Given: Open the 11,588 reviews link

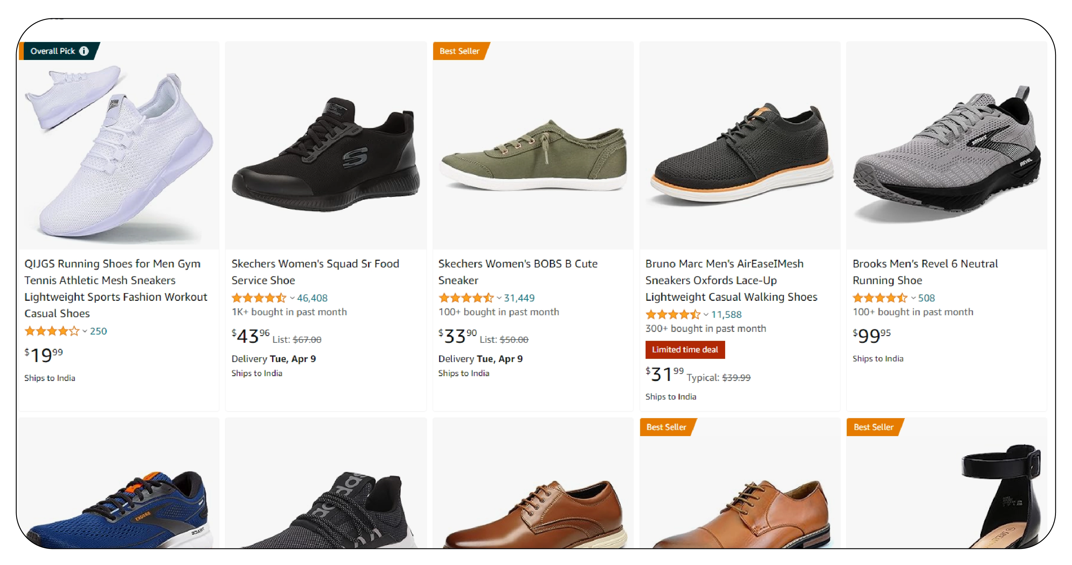Looking at the screenshot, I should coord(726,315).
